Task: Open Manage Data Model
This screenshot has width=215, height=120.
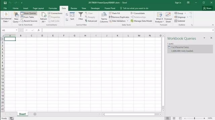Action: tap(141, 21)
